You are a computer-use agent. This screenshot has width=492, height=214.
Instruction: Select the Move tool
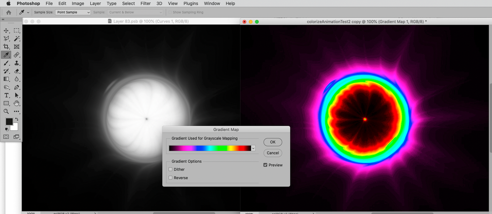pyautogui.click(x=6, y=31)
